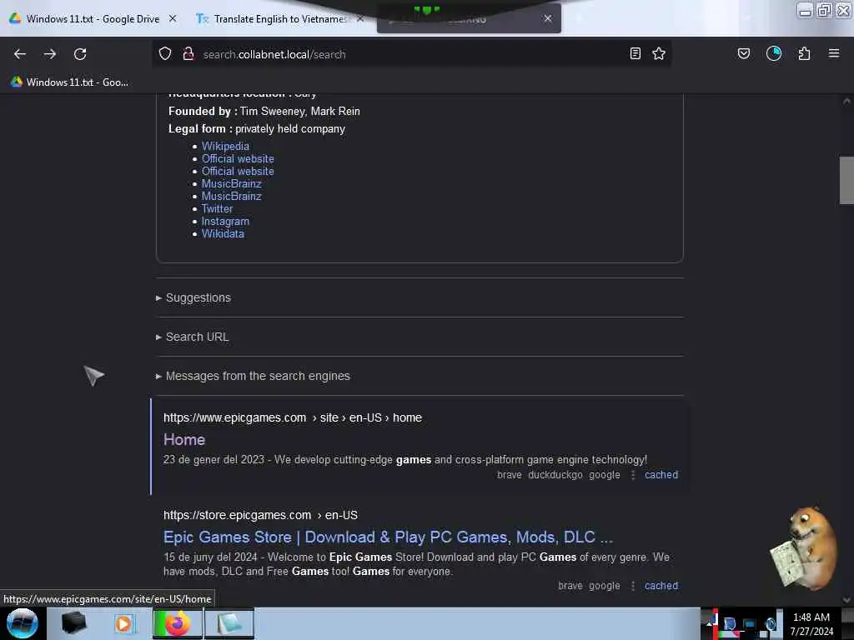Image resolution: width=854 pixels, height=640 pixels.
Task: Open the round blue profile icon
Action: click(x=774, y=53)
